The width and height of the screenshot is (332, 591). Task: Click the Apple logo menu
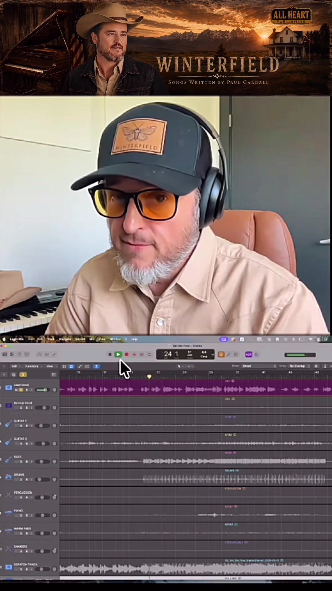[x=4, y=339]
